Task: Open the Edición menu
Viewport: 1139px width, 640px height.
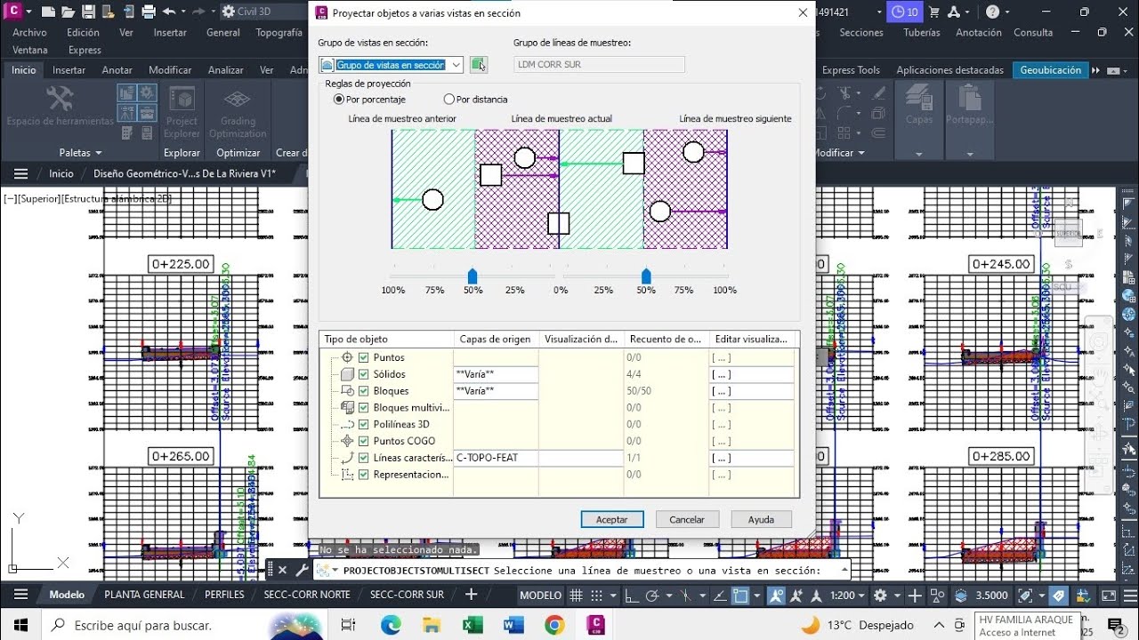Action: pyautogui.click(x=83, y=32)
